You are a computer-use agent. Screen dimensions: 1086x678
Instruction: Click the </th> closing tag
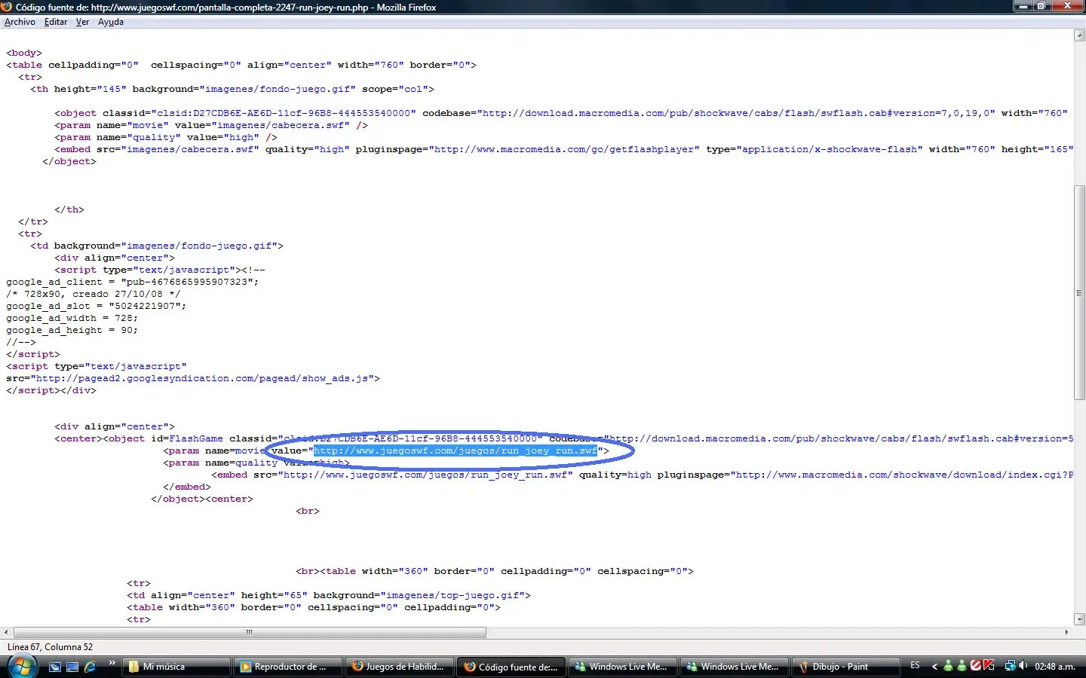(69, 209)
